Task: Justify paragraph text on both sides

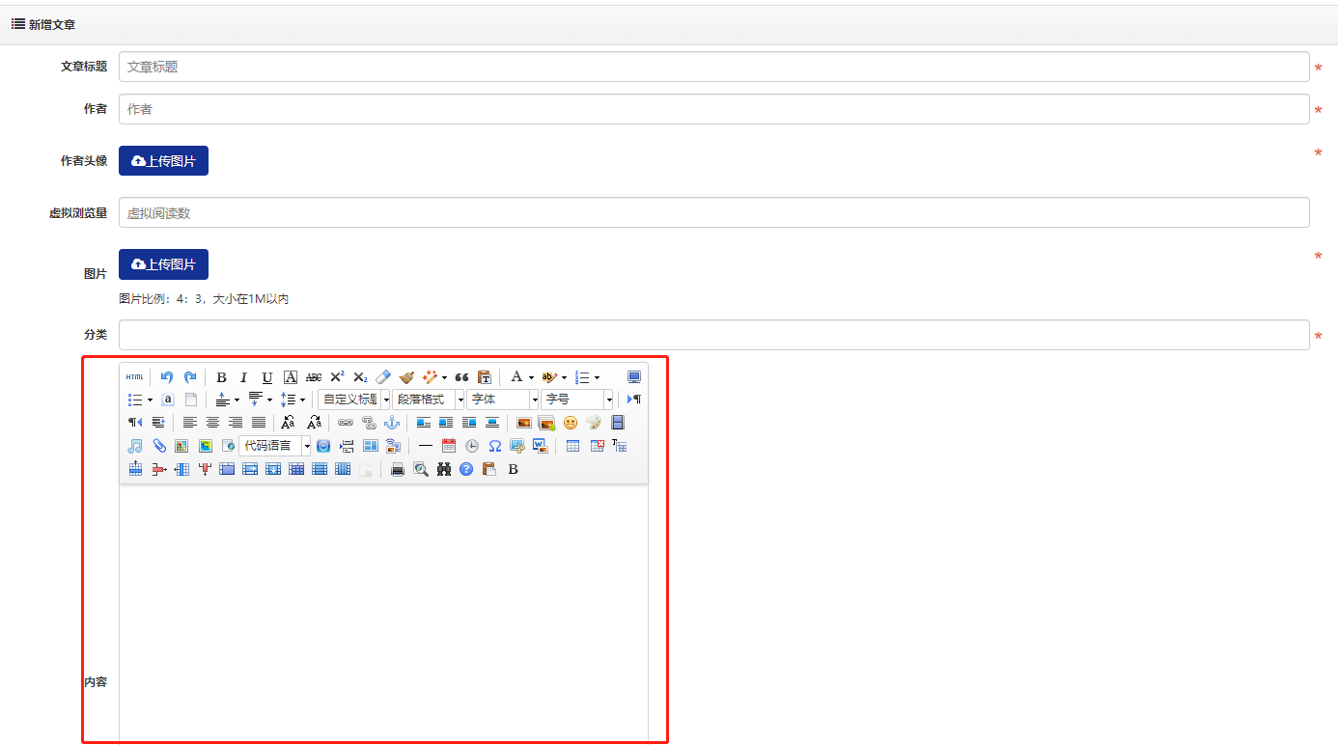Action: [x=259, y=422]
